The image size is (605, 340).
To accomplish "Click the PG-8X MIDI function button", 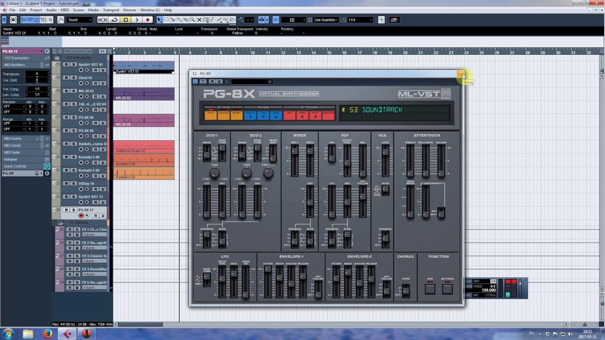I will (x=430, y=289).
